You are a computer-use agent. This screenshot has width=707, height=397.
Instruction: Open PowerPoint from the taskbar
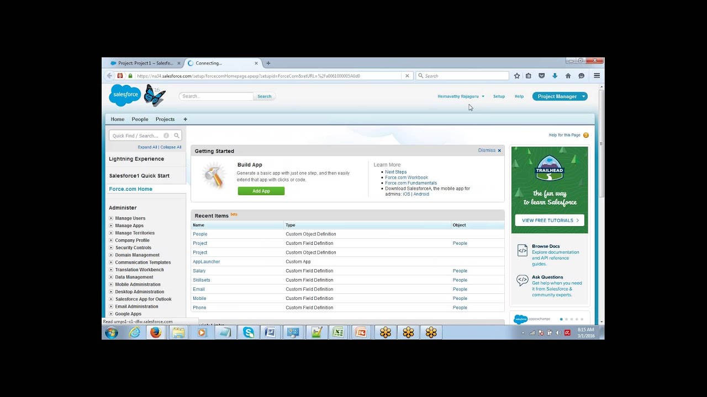pyautogui.click(x=361, y=332)
